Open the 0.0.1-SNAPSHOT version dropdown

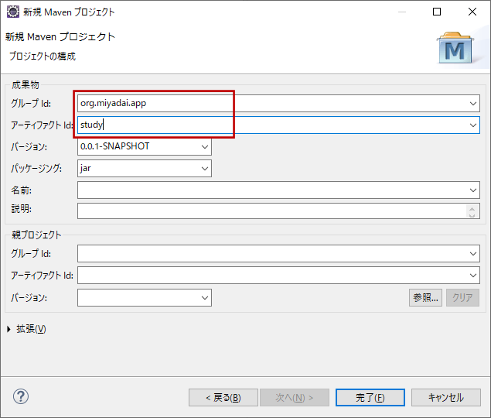pos(205,147)
